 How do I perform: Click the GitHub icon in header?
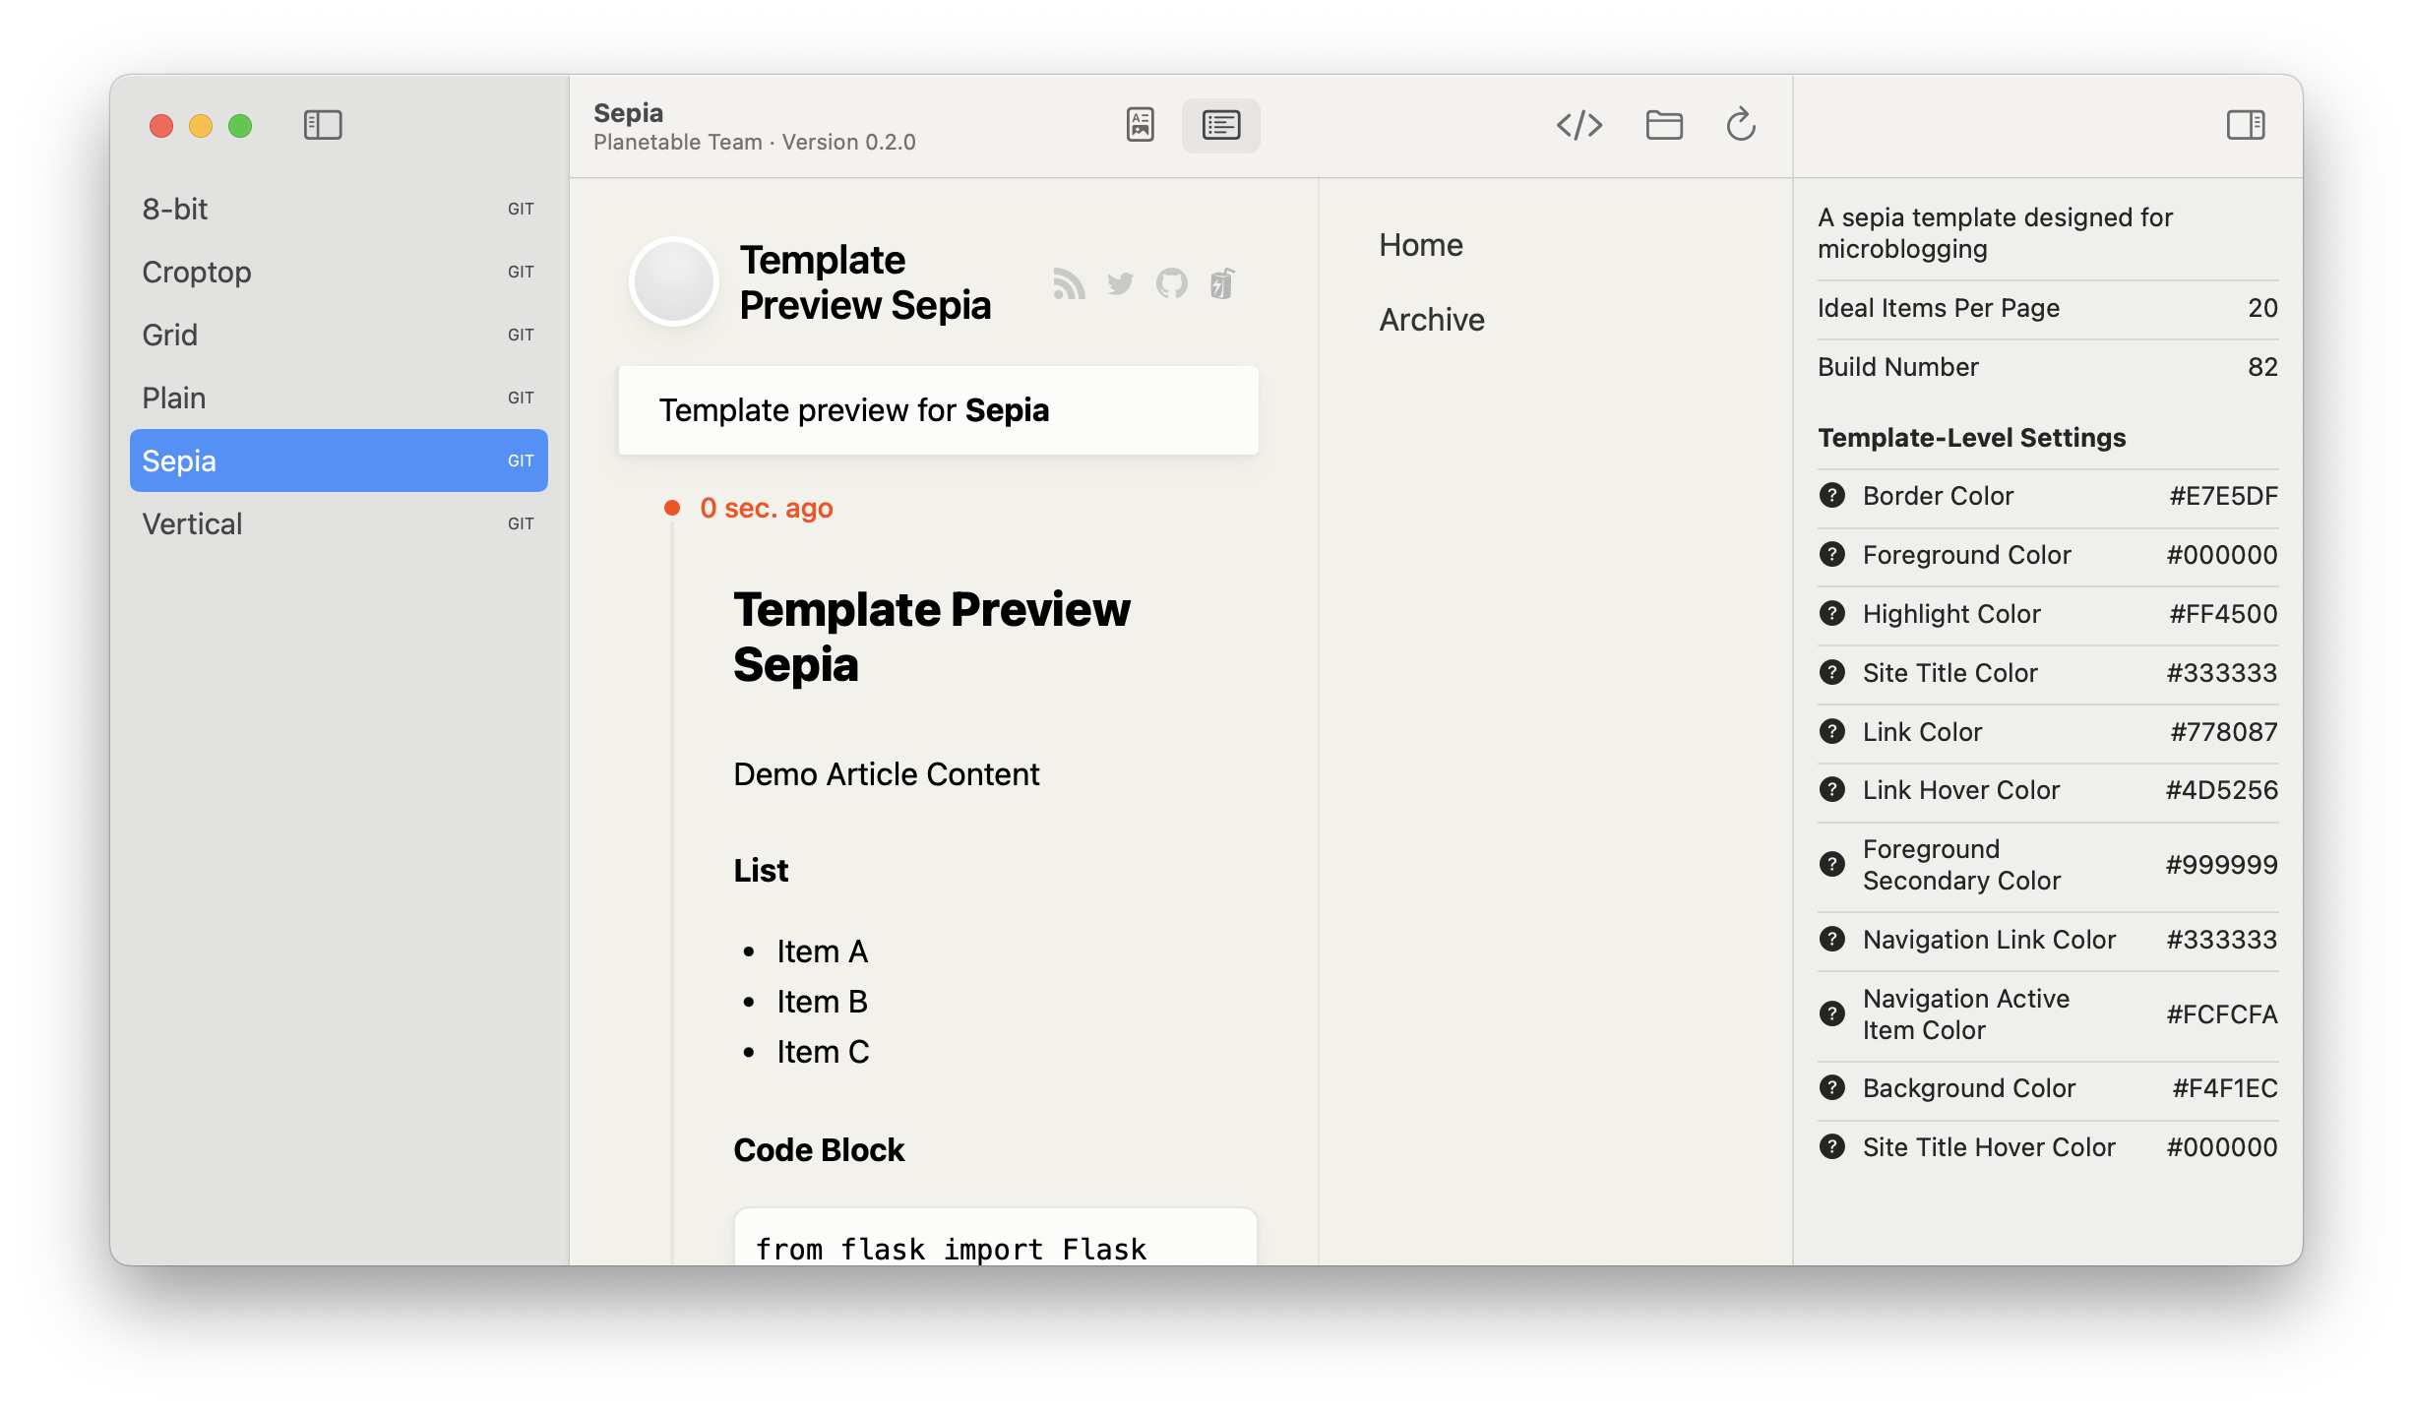tap(1171, 283)
